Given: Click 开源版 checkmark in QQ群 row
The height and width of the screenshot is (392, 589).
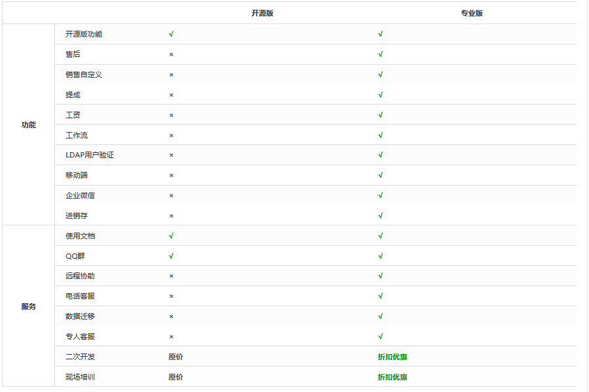Looking at the screenshot, I should (171, 256).
